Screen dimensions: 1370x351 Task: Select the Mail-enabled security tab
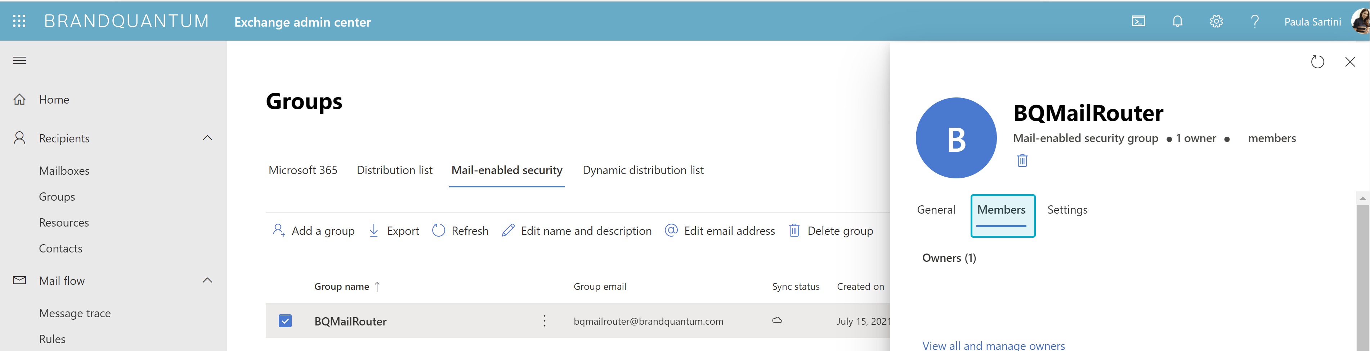tap(507, 170)
